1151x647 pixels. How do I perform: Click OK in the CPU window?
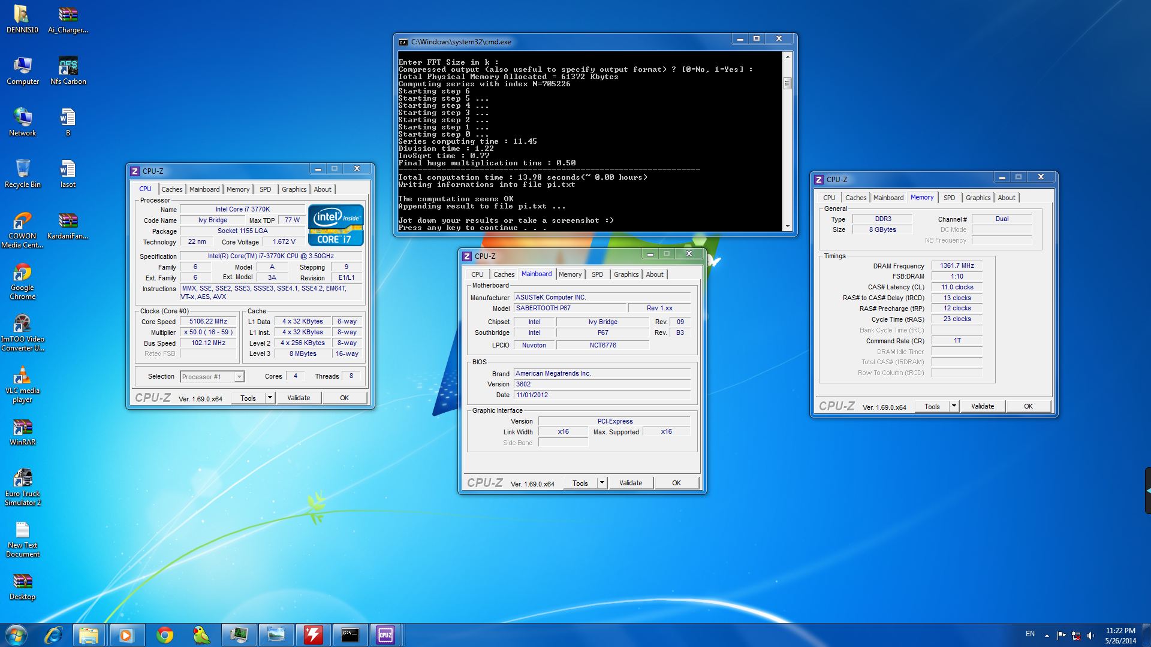[x=344, y=398]
